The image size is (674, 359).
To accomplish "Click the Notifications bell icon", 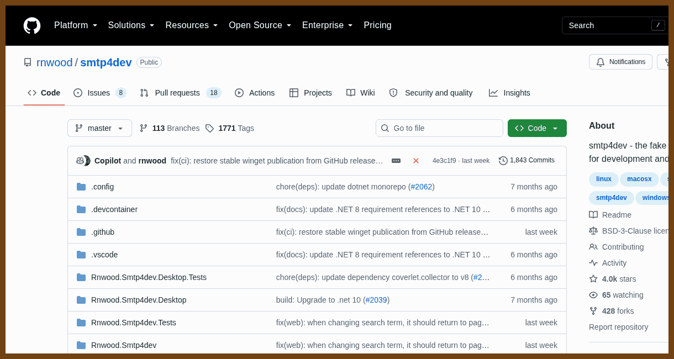I will (x=601, y=62).
